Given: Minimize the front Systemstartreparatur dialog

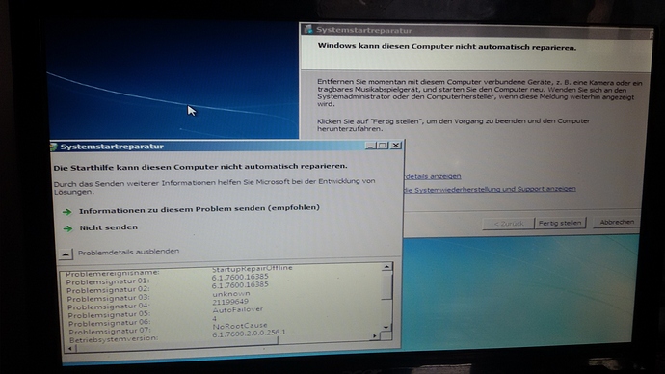Looking at the screenshot, I should (371, 146).
